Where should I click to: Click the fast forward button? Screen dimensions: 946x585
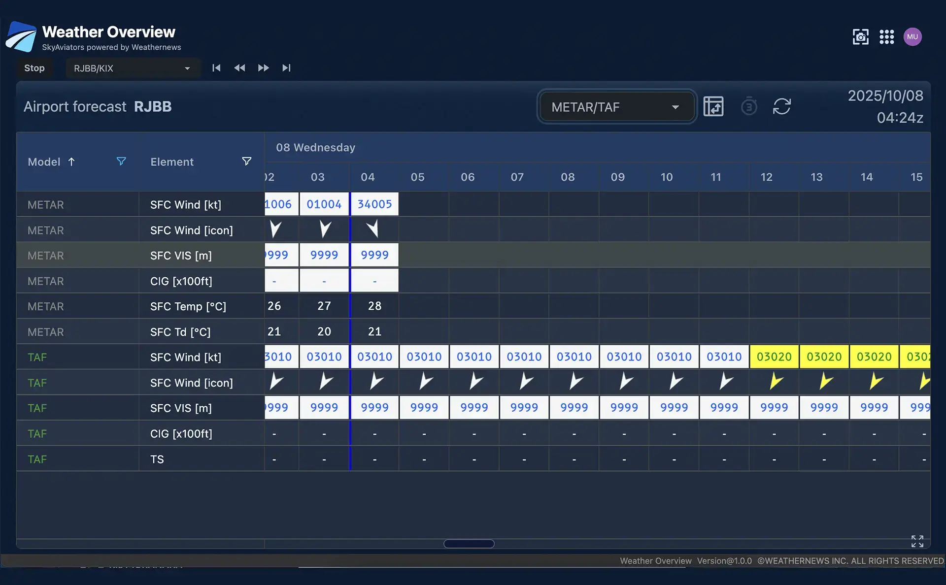coord(263,68)
